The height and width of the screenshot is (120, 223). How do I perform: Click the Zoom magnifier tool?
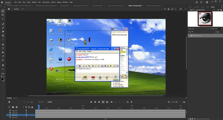(3, 69)
